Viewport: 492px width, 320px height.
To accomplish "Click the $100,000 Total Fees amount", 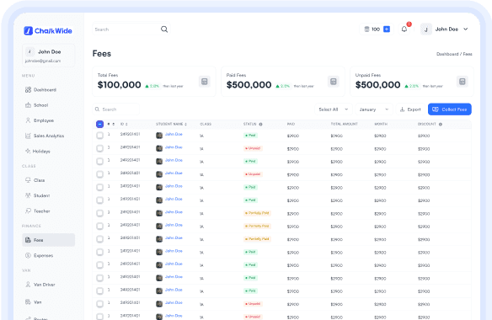I will coord(120,85).
